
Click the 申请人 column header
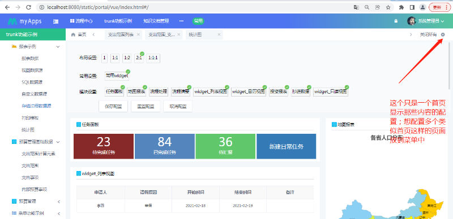[x=101, y=192]
